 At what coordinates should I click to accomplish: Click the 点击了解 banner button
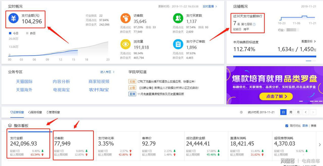pos(276,96)
